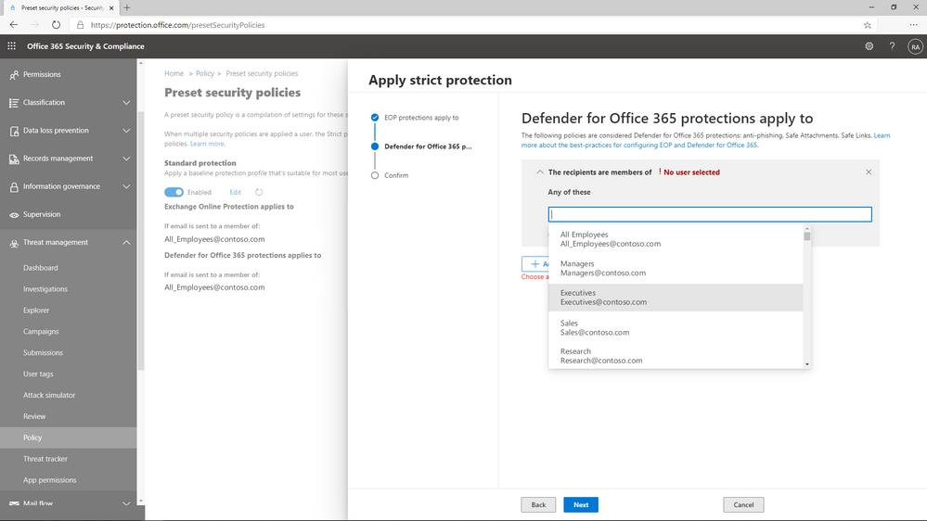Click the left sidebar scrollbar
The image size is (927, 521).
tap(141, 240)
